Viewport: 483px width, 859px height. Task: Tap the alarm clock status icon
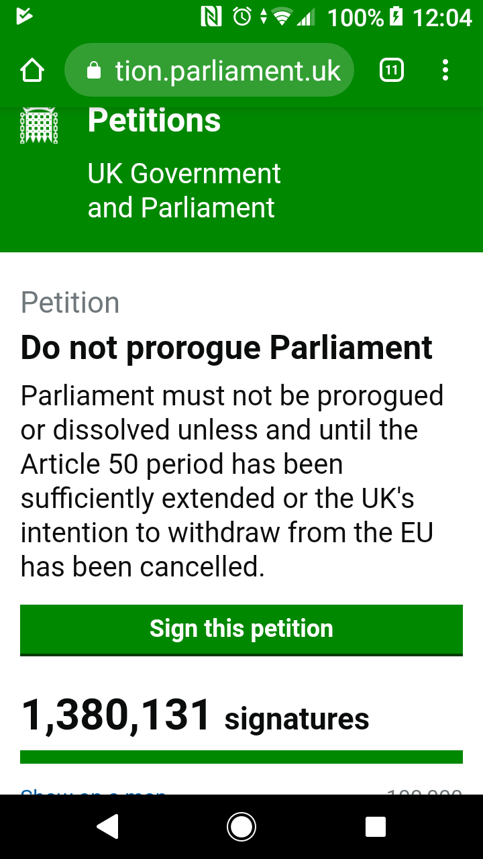(x=242, y=17)
